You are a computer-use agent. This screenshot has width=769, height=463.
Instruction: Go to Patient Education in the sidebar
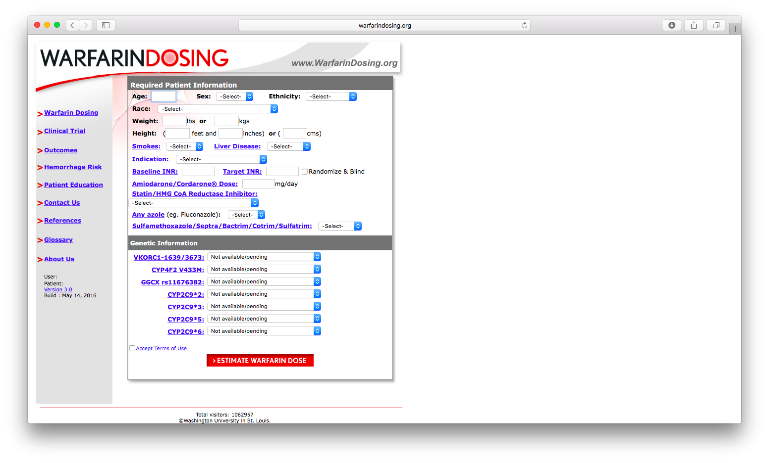(x=73, y=185)
